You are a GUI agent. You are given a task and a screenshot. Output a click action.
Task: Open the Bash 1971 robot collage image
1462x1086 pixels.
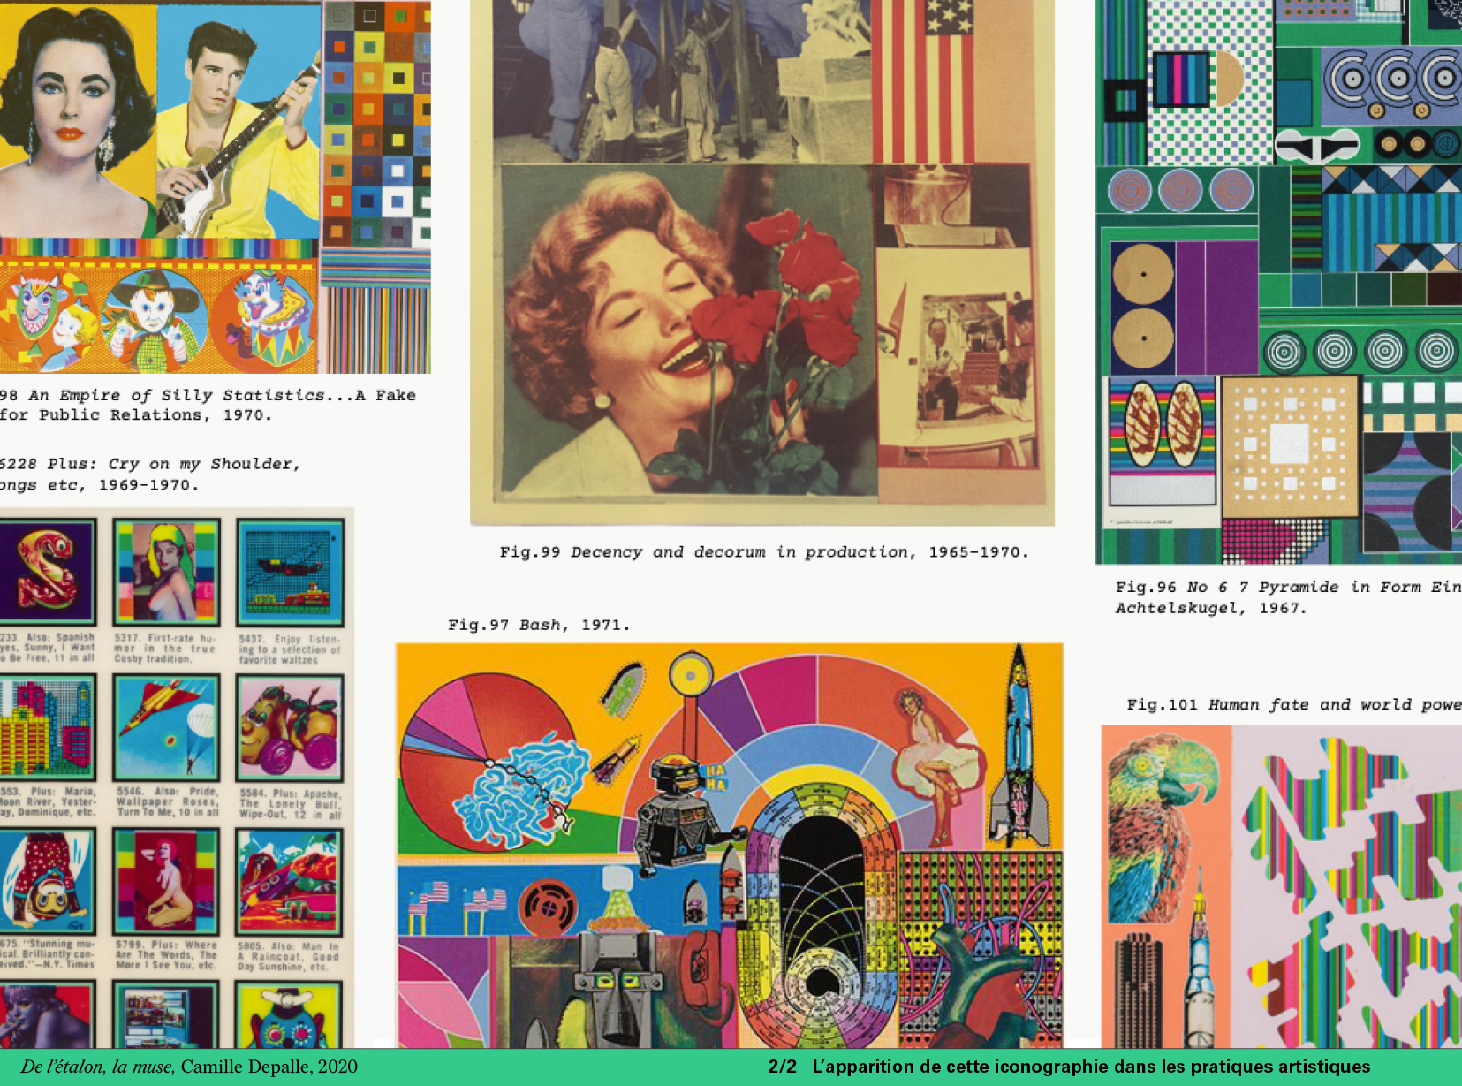point(730,846)
